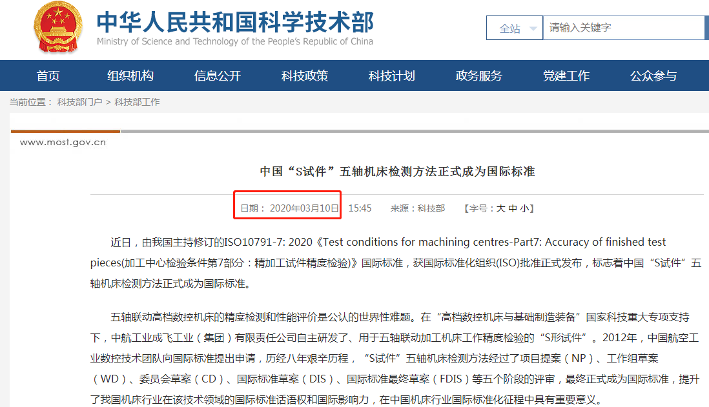Click the www.most.gov.cn site address text
Viewport: 709px width, 407px height.
click(x=63, y=143)
